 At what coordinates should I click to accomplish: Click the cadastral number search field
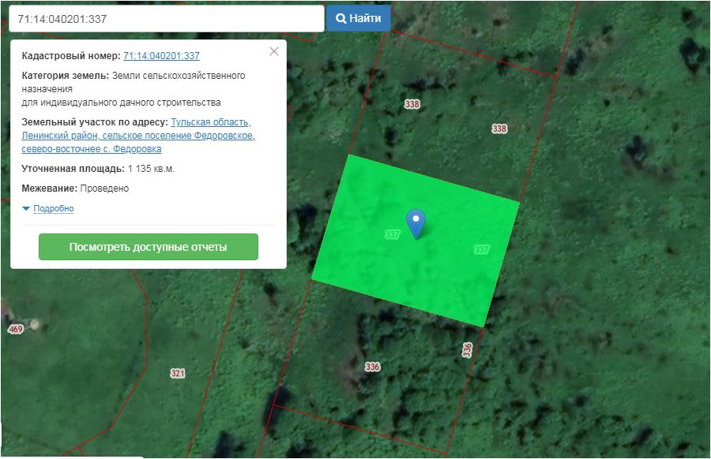166,18
